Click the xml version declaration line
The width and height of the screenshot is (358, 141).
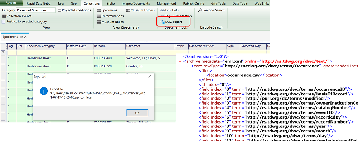[206, 56]
